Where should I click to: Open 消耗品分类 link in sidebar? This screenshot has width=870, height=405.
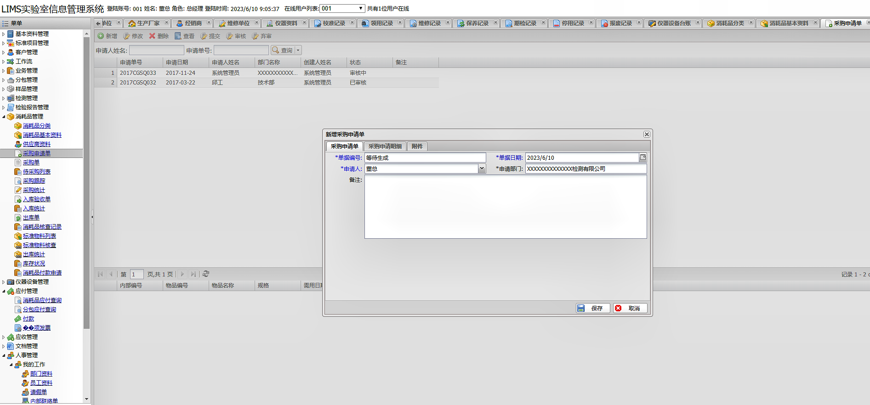point(37,126)
